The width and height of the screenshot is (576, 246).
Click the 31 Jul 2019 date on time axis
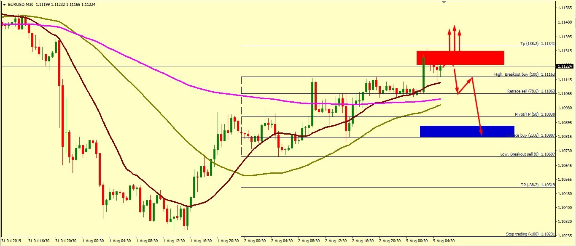click(11, 241)
